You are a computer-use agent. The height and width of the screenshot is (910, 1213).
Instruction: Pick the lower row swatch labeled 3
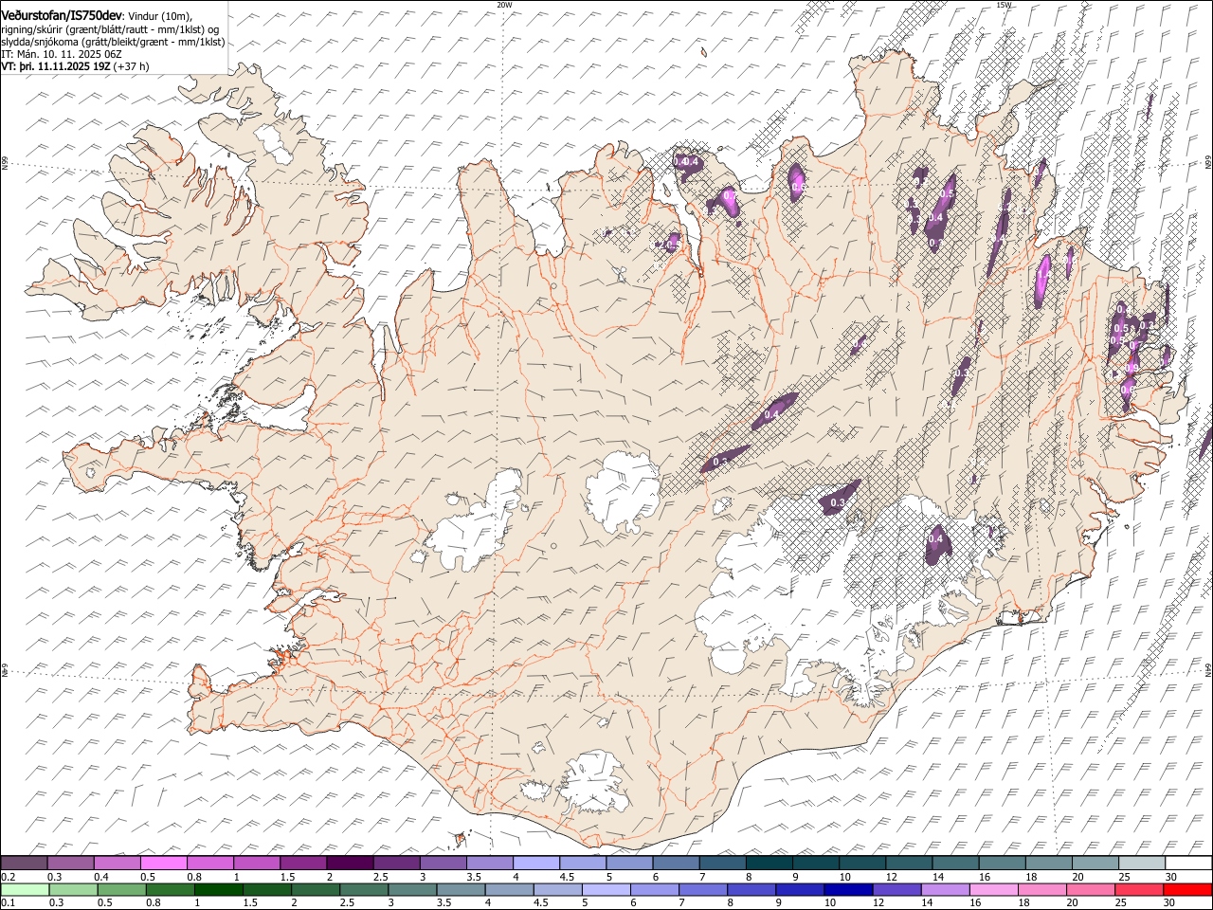[x=411, y=889]
